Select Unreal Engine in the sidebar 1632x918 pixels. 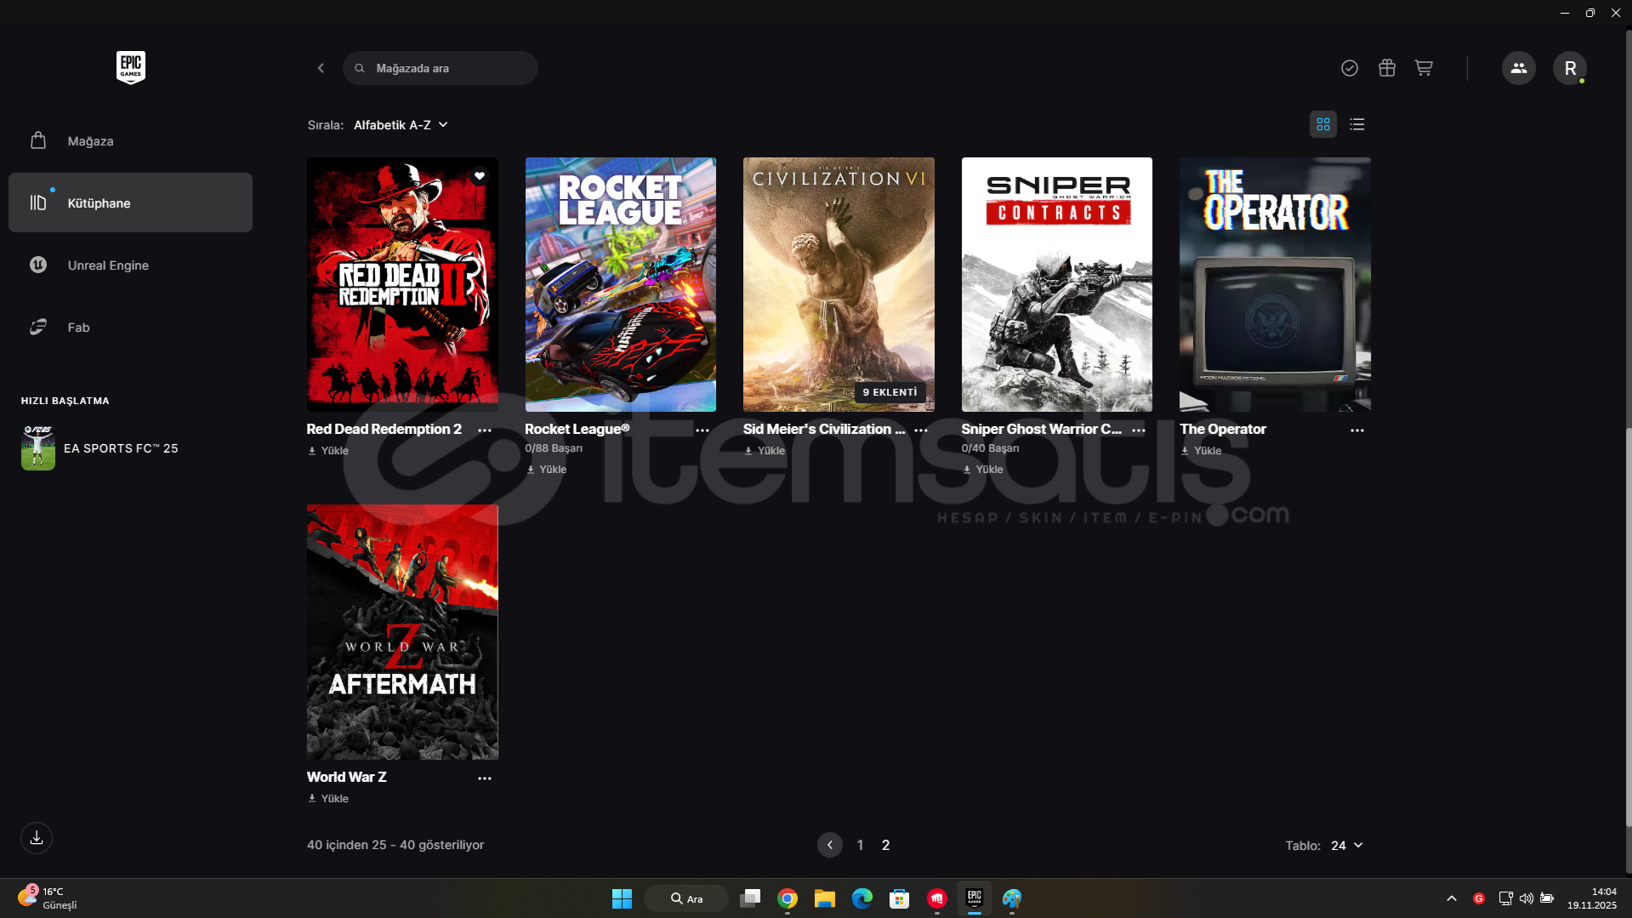[x=108, y=265]
